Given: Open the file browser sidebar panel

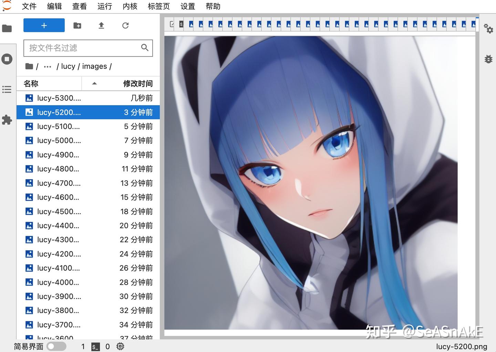Looking at the screenshot, I should pos(7,28).
